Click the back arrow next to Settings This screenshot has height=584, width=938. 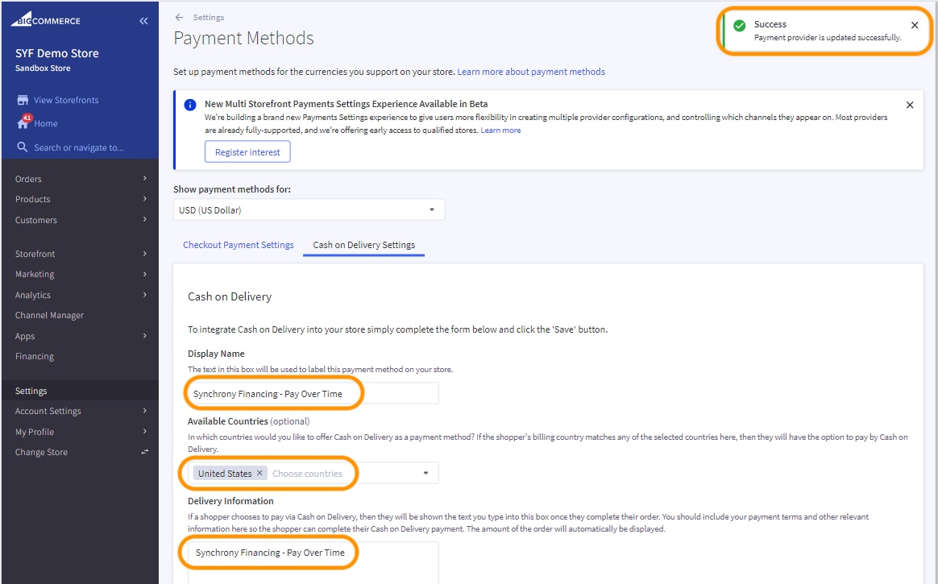(x=179, y=18)
